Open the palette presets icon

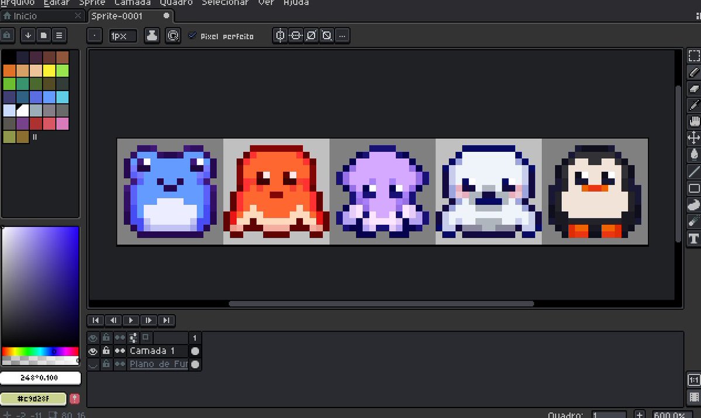43,35
